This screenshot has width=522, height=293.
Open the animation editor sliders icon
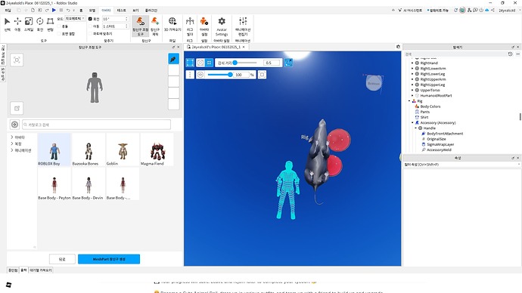click(243, 26)
